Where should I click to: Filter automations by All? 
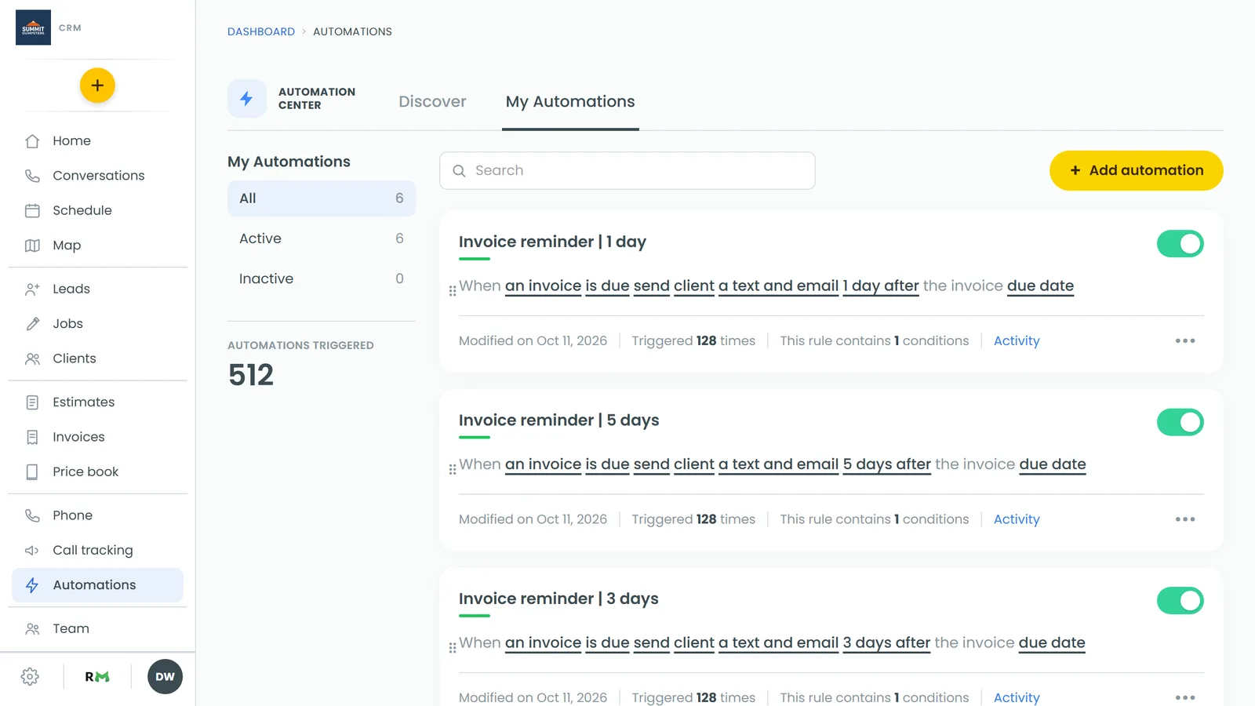[322, 198]
